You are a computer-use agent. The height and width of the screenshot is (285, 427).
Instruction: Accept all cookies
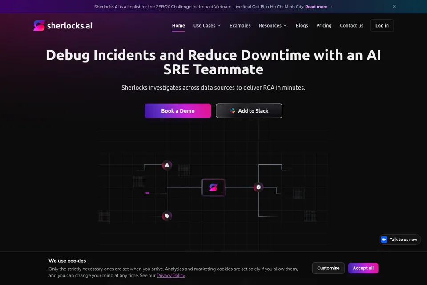coord(363,268)
